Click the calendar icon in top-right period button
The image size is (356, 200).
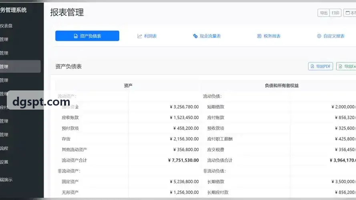348,13
